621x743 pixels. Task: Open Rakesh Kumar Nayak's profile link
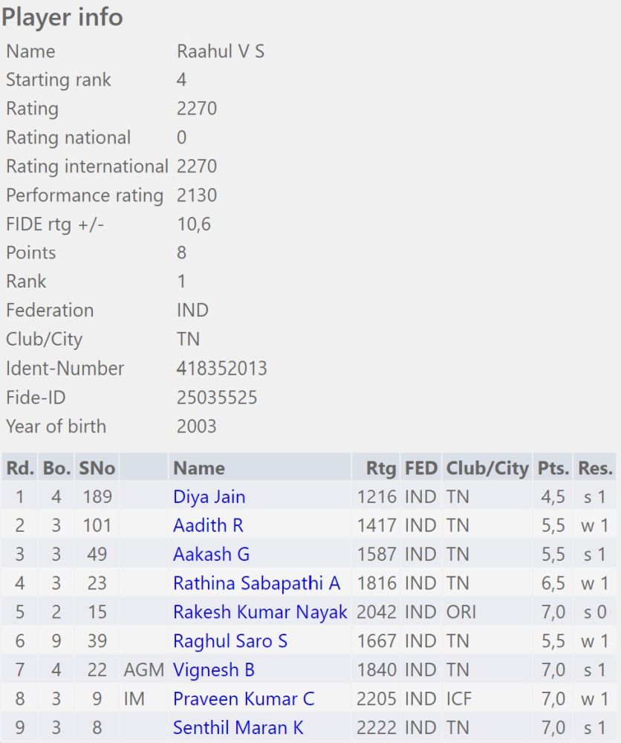point(260,612)
